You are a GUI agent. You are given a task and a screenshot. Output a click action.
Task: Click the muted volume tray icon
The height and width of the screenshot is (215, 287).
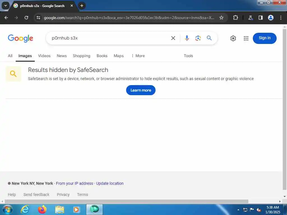click(259, 210)
